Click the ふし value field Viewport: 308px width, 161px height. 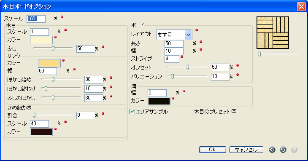tap(86, 48)
